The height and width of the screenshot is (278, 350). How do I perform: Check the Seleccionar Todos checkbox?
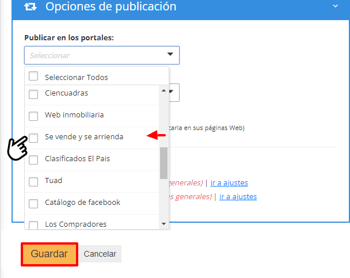(33, 77)
